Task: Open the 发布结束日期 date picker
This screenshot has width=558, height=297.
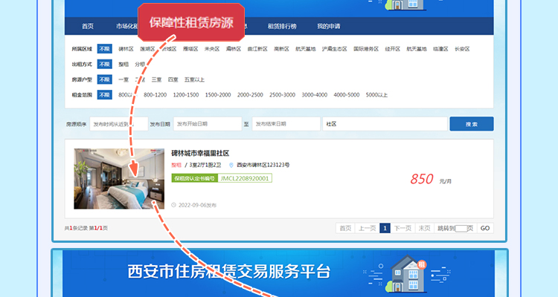Action: pyautogui.click(x=285, y=124)
